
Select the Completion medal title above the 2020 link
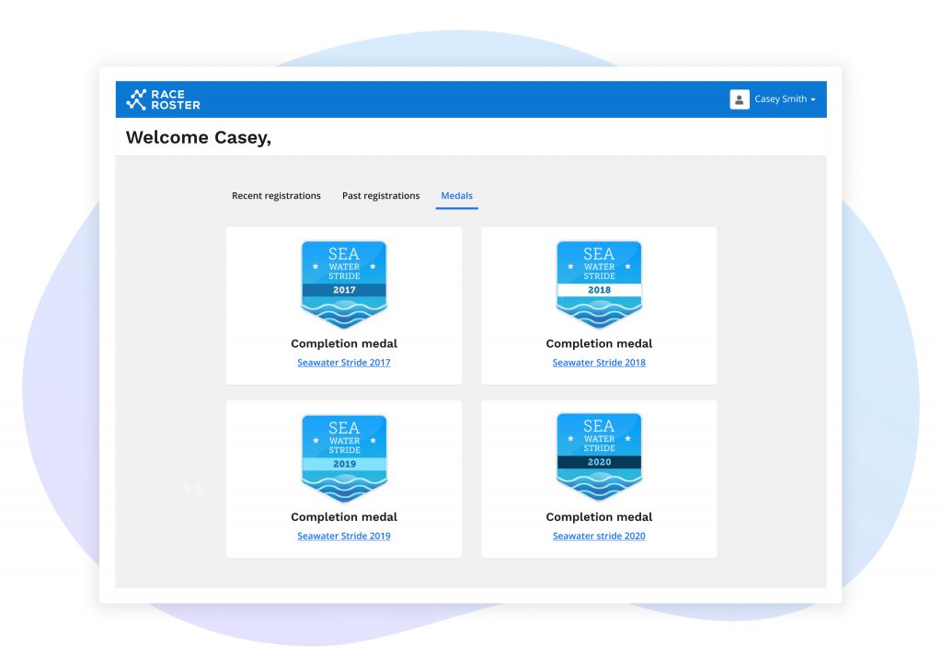tap(599, 517)
